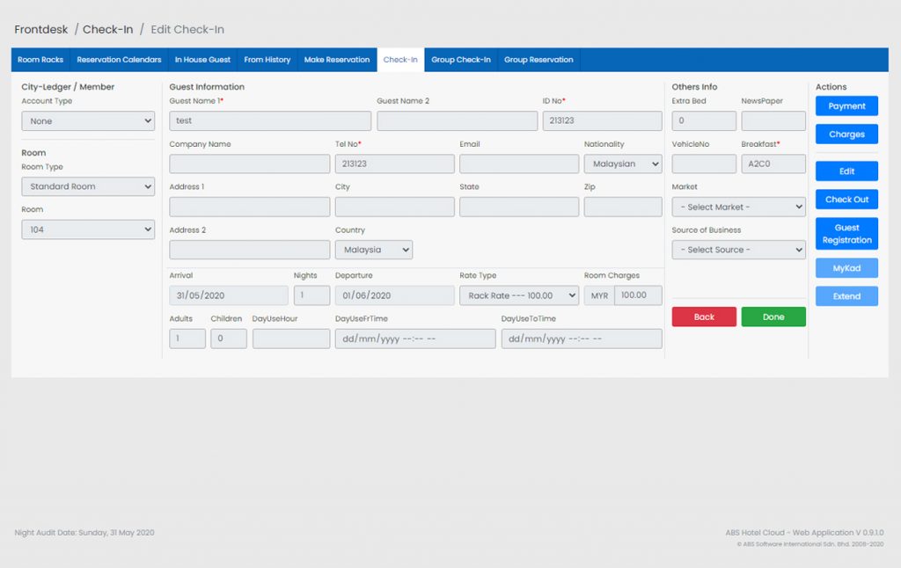Click the Guest Name 1 field

(x=270, y=121)
